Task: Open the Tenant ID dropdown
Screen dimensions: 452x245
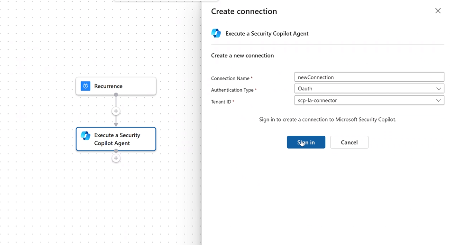Action: 369,101
